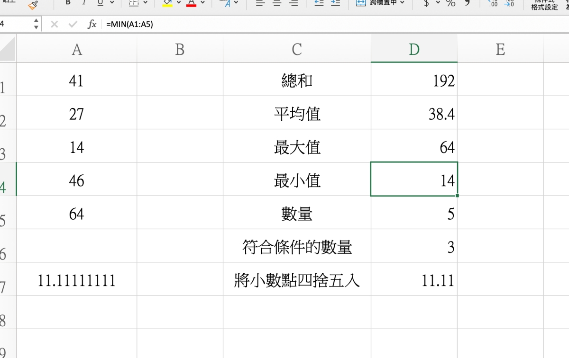Select row 7 header
The height and width of the screenshot is (358, 569).
pyautogui.click(x=8, y=279)
